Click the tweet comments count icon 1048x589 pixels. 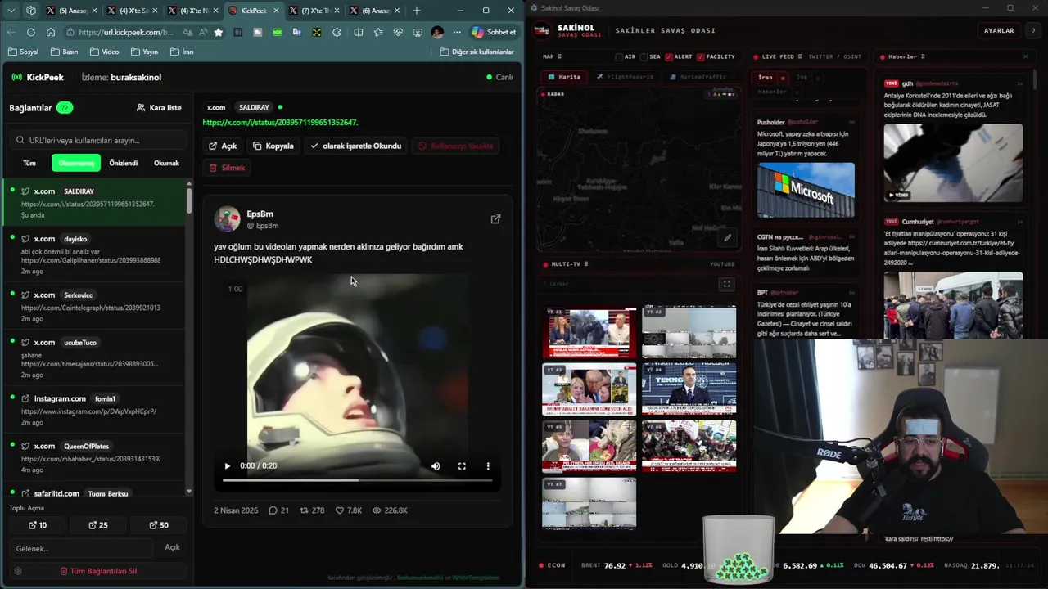[x=273, y=510]
